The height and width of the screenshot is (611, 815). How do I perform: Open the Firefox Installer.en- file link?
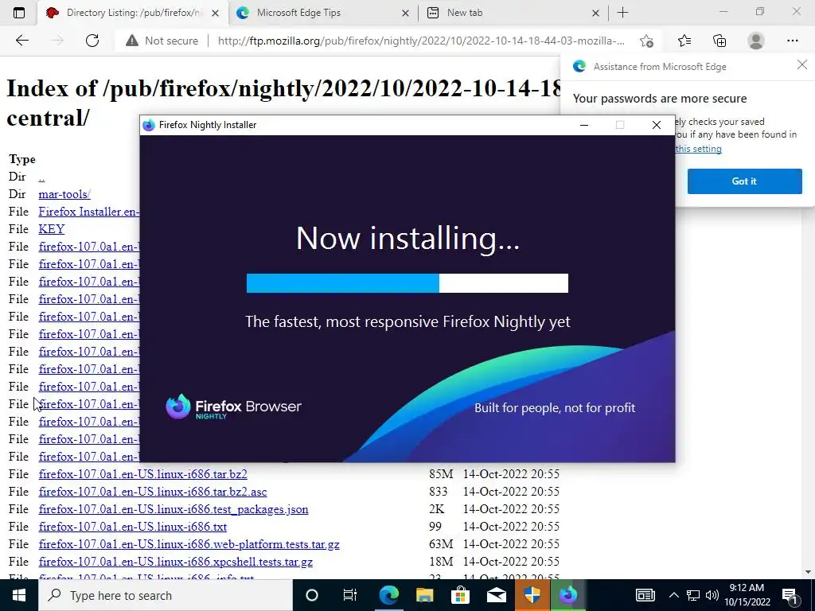click(x=89, y=212)
